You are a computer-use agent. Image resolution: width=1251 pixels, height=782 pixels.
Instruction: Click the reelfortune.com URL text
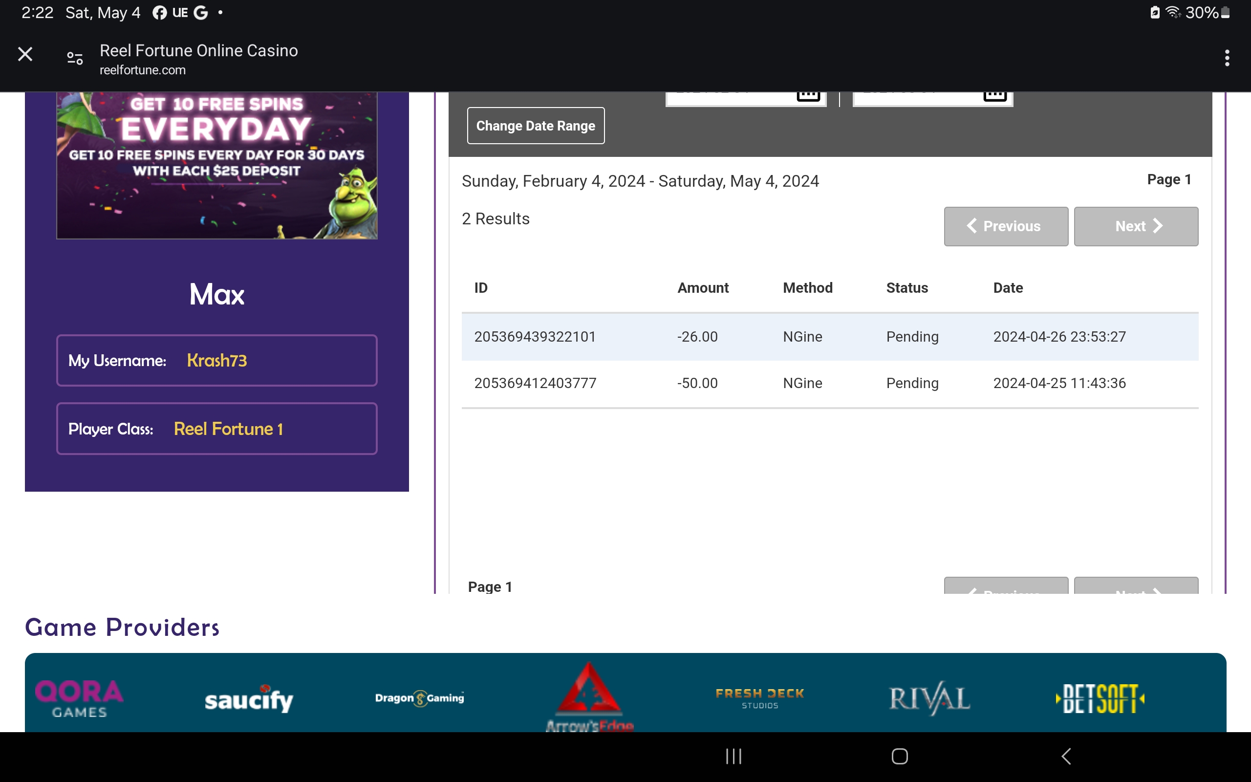coord(143,70)
